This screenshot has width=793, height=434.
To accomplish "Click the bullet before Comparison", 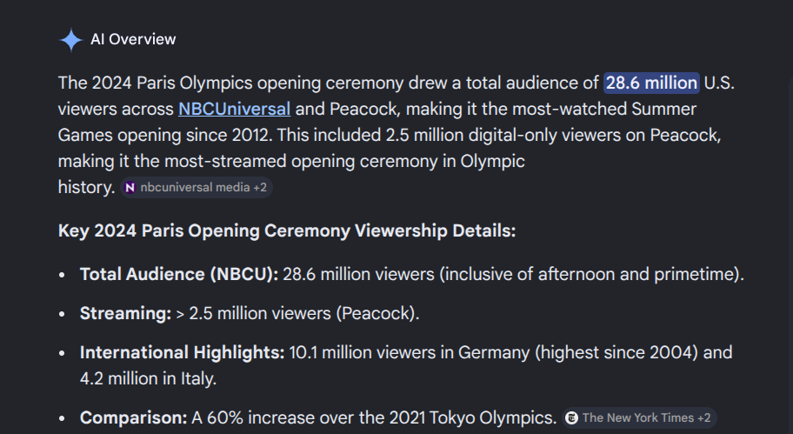I will (x=63, y=418).
